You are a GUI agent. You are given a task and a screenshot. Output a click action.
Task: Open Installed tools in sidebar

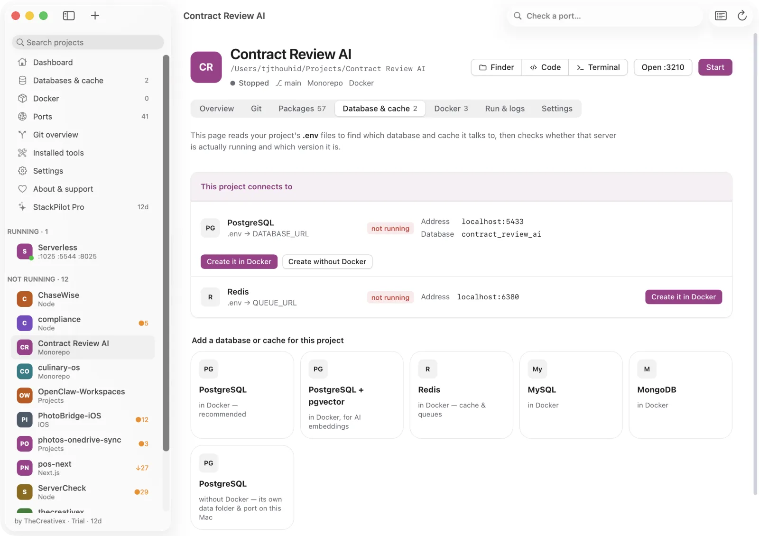[x=83, y=152]
